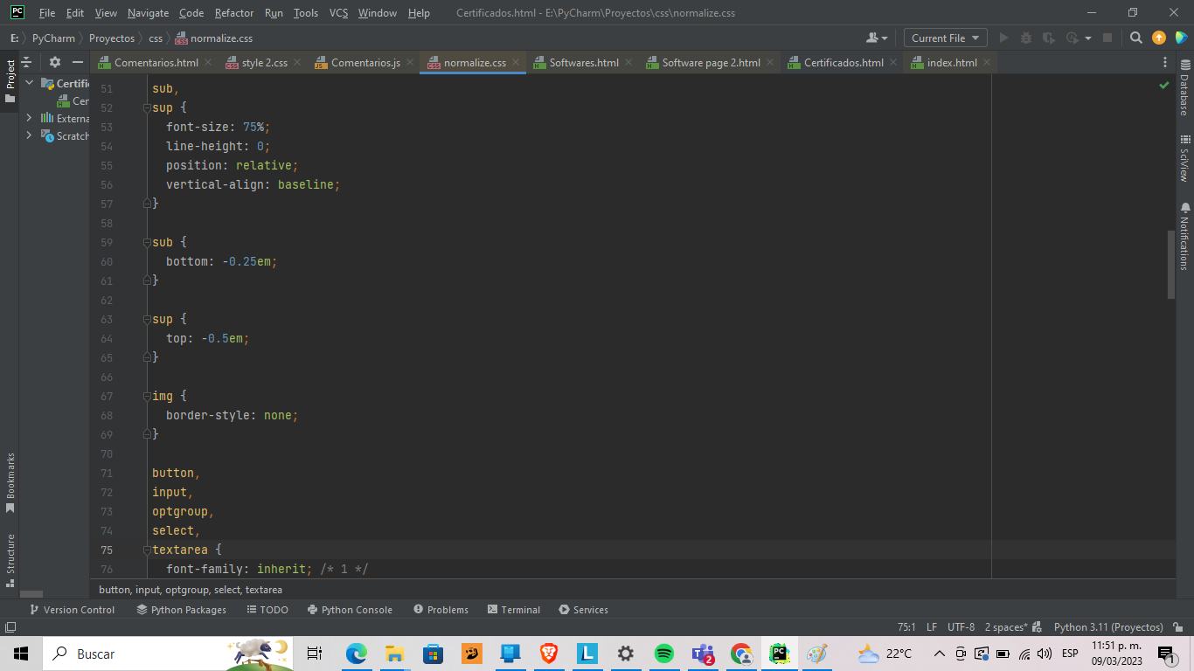Toggle the fold marker on line 75
This screenshot has height=671, width=1194.
147,550
